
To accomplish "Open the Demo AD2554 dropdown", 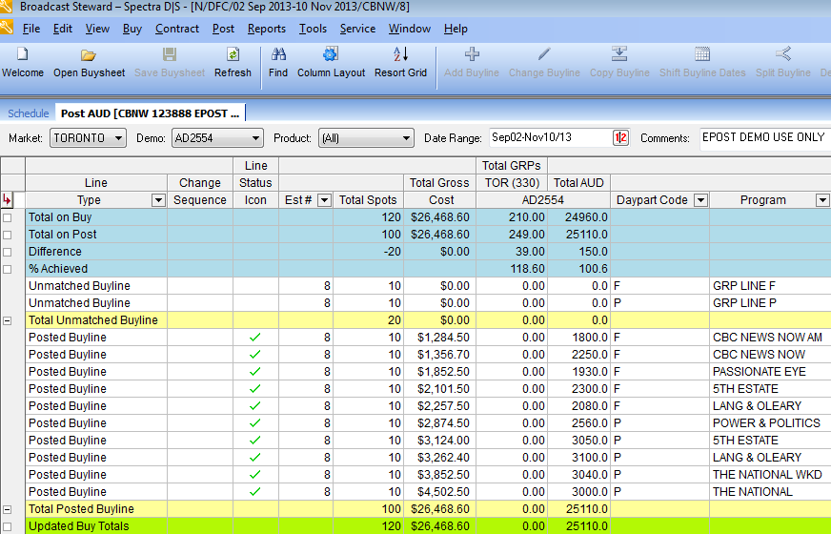I will click(217, 138).
